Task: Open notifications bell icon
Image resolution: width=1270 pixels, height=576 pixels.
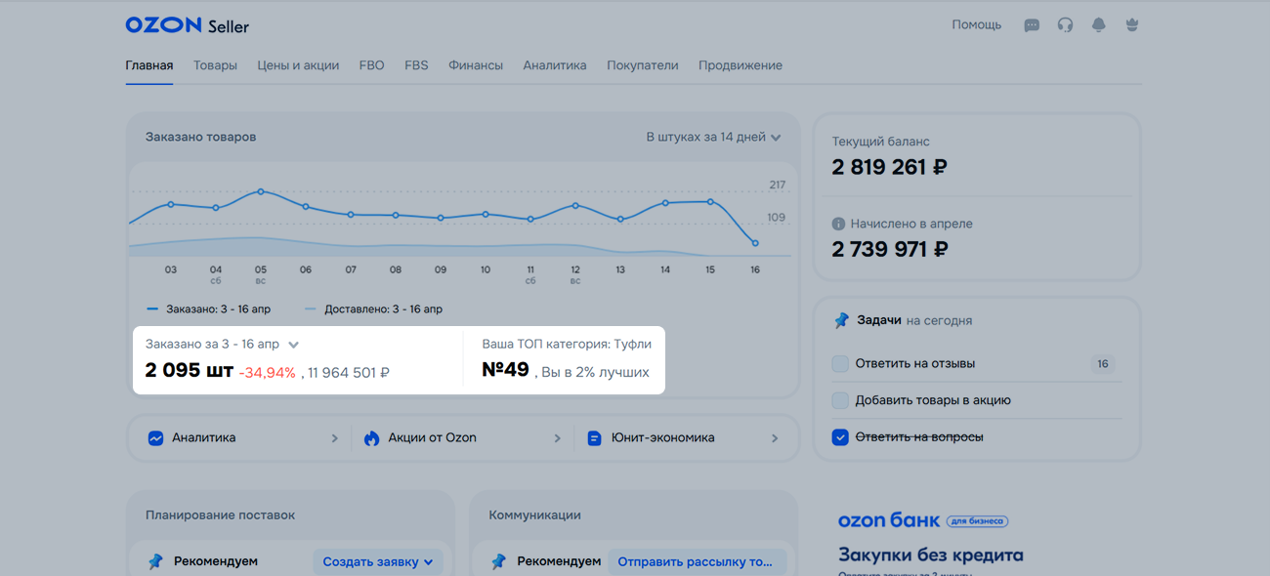Action: pos(1099,25)
